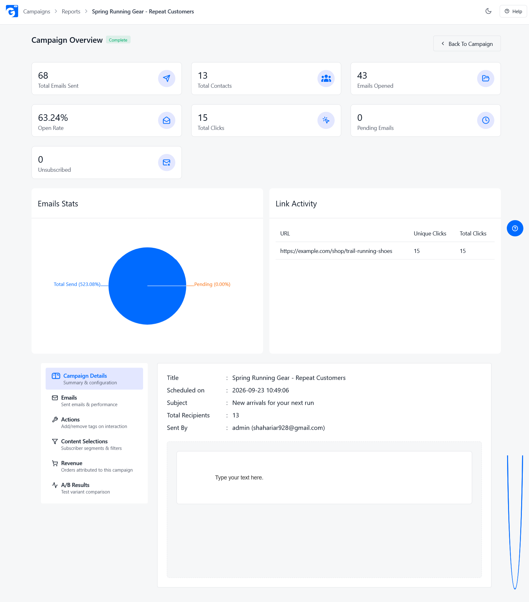This screenshot has width=529, height=602.
Task: Click the envelope-x icon on Unsubscribed
Action: [167, 162]
